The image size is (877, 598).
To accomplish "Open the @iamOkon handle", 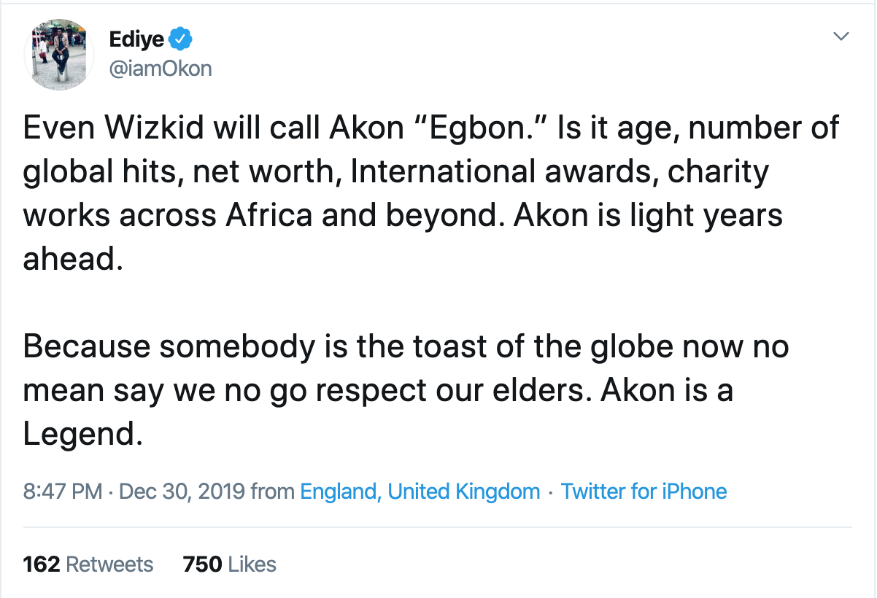I will 159,69.
